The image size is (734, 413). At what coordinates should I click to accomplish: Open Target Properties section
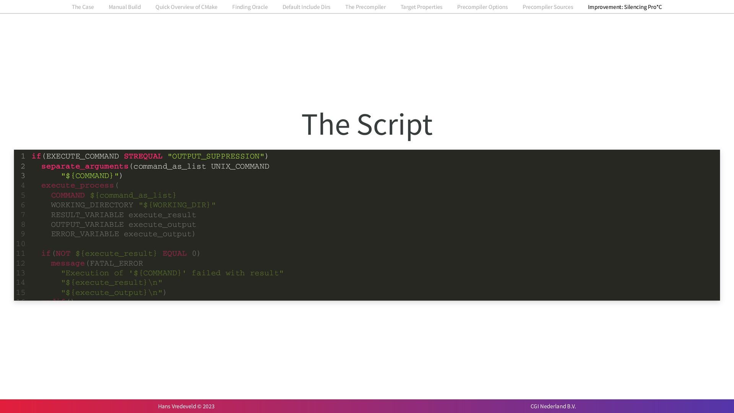[421, 7]
